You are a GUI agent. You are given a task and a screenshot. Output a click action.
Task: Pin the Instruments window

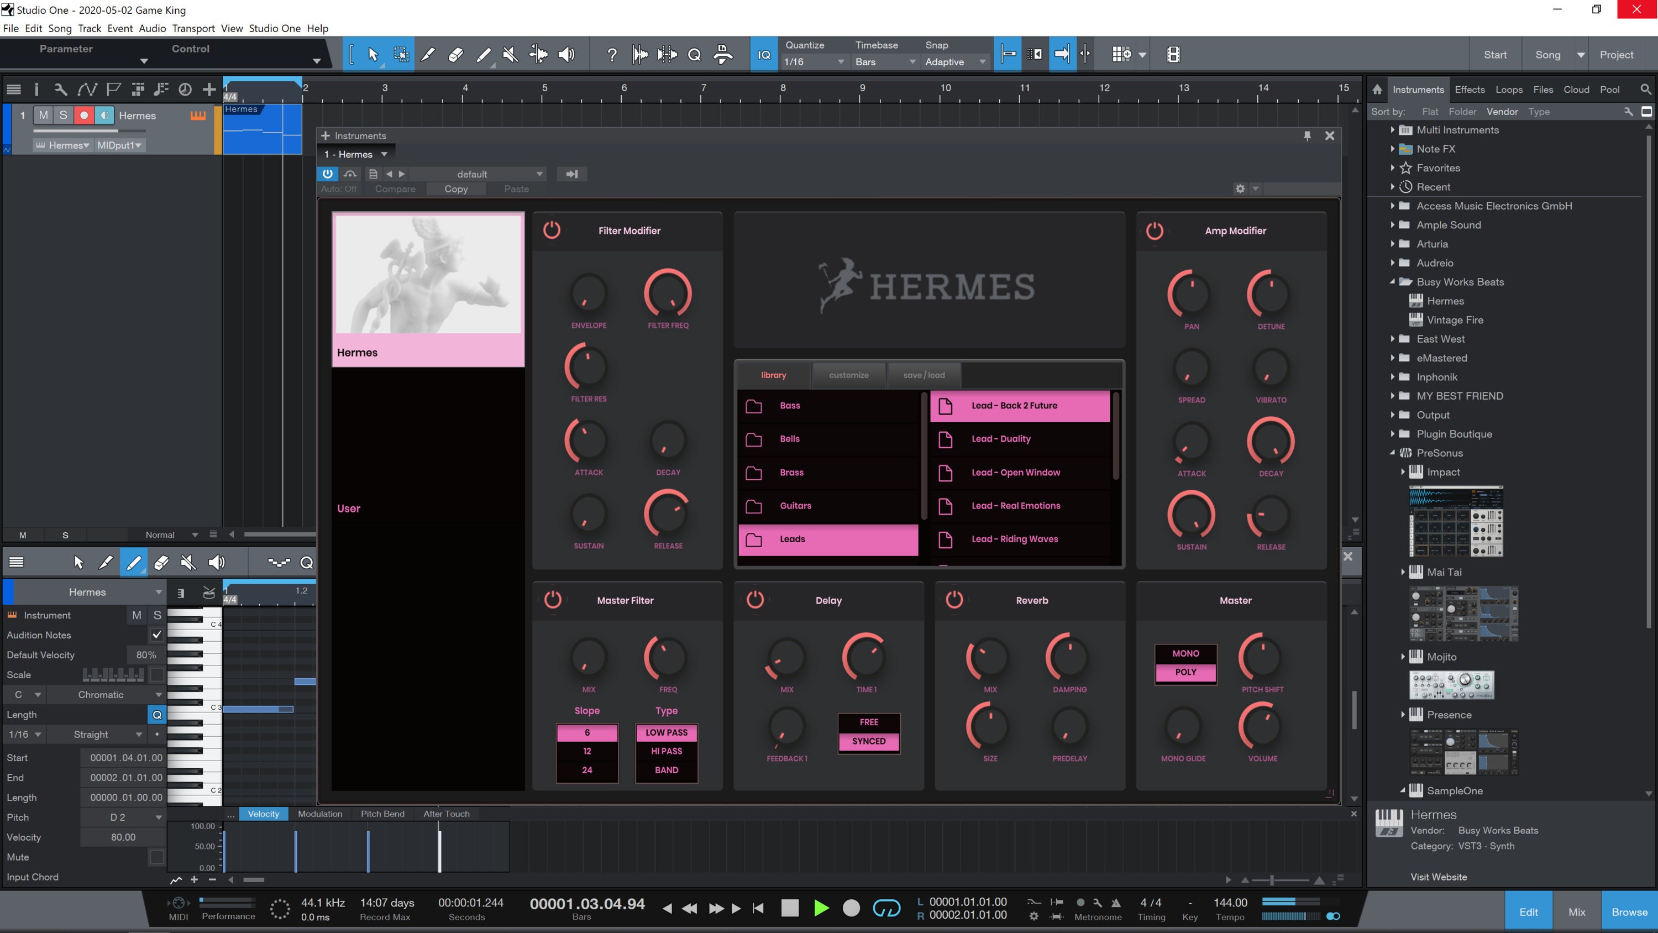pyautogui.click(x=1307, y=136)
